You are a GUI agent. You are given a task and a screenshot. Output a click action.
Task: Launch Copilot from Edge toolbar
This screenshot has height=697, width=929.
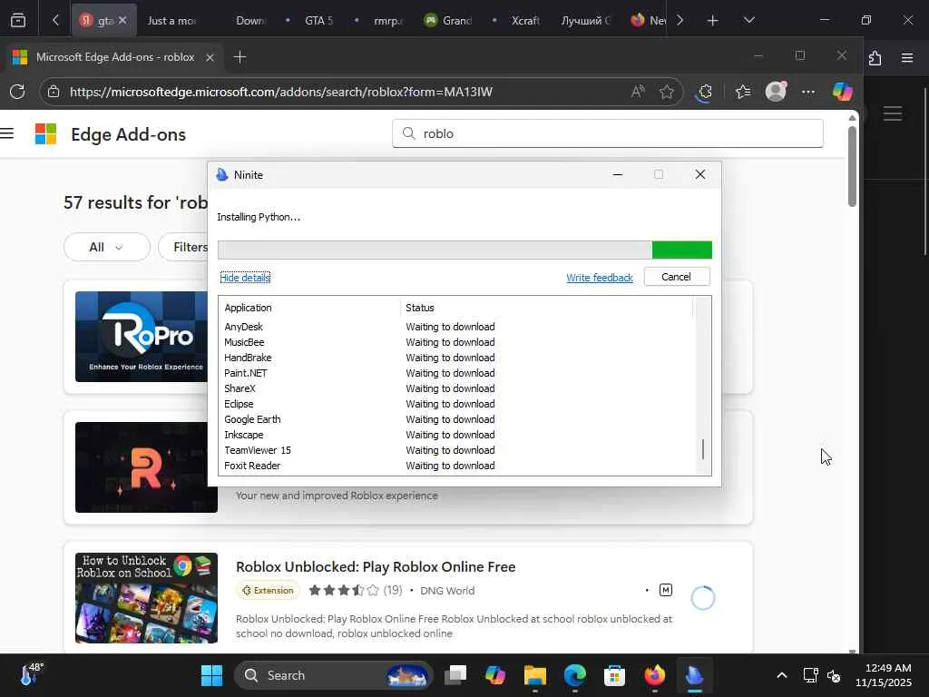point(842,92)
